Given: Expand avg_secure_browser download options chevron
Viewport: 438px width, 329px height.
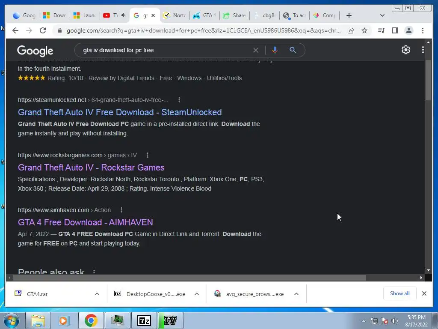Looking at the screenshot, I should [x=296, y=294].
